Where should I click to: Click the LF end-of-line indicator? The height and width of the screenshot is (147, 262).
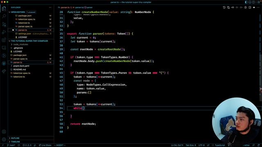(208, 145)
